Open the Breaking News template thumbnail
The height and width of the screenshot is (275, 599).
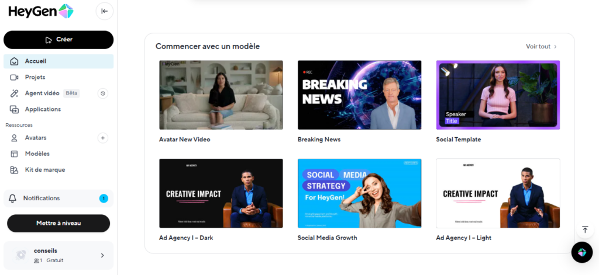tap(359, 95)
